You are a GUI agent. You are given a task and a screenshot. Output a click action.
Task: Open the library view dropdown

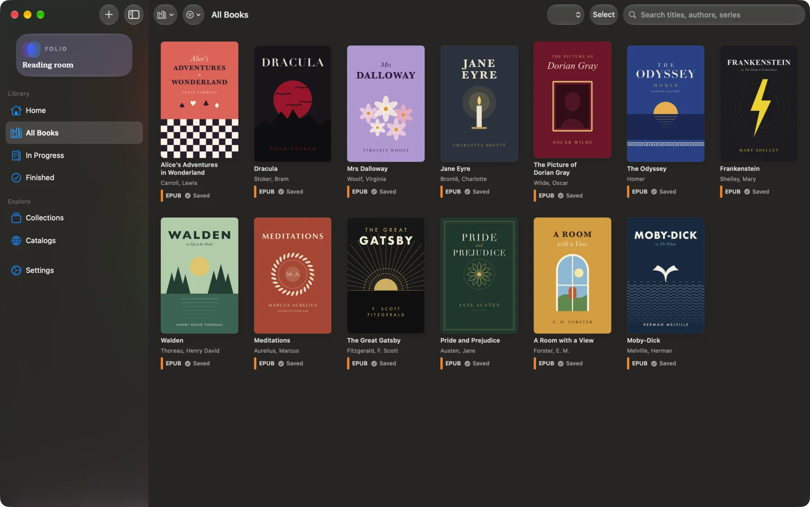[x=165, y=15]
